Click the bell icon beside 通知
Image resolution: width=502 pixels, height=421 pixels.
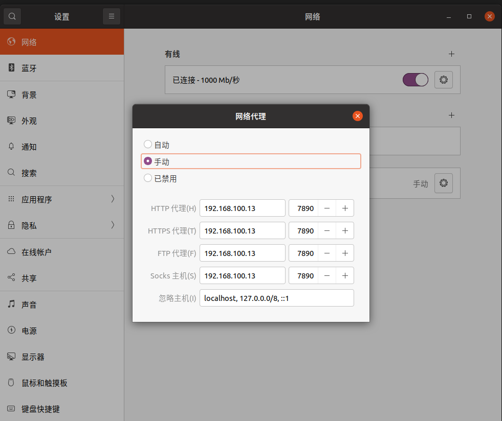pos(11,147)
